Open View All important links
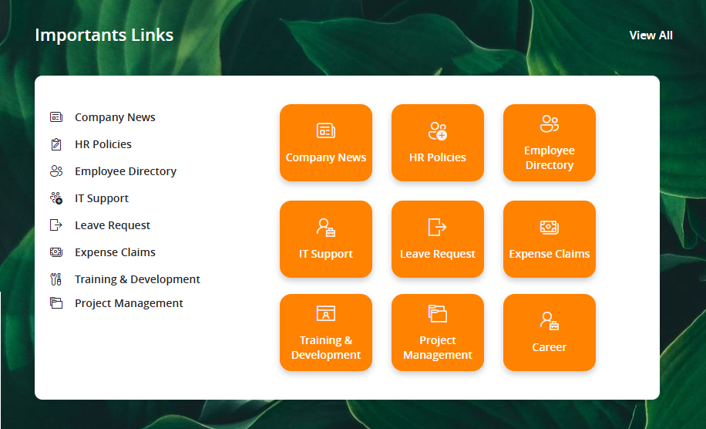Image resolution: width=706 pixels, height=429 pixels. (x=651, y=35)
